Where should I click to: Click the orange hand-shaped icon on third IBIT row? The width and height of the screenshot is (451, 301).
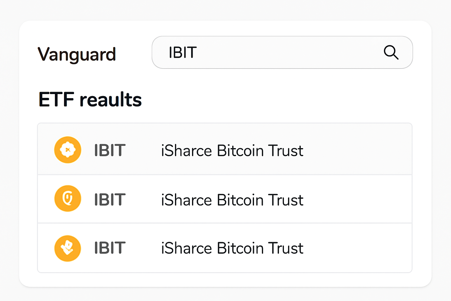tap(68, 248)
